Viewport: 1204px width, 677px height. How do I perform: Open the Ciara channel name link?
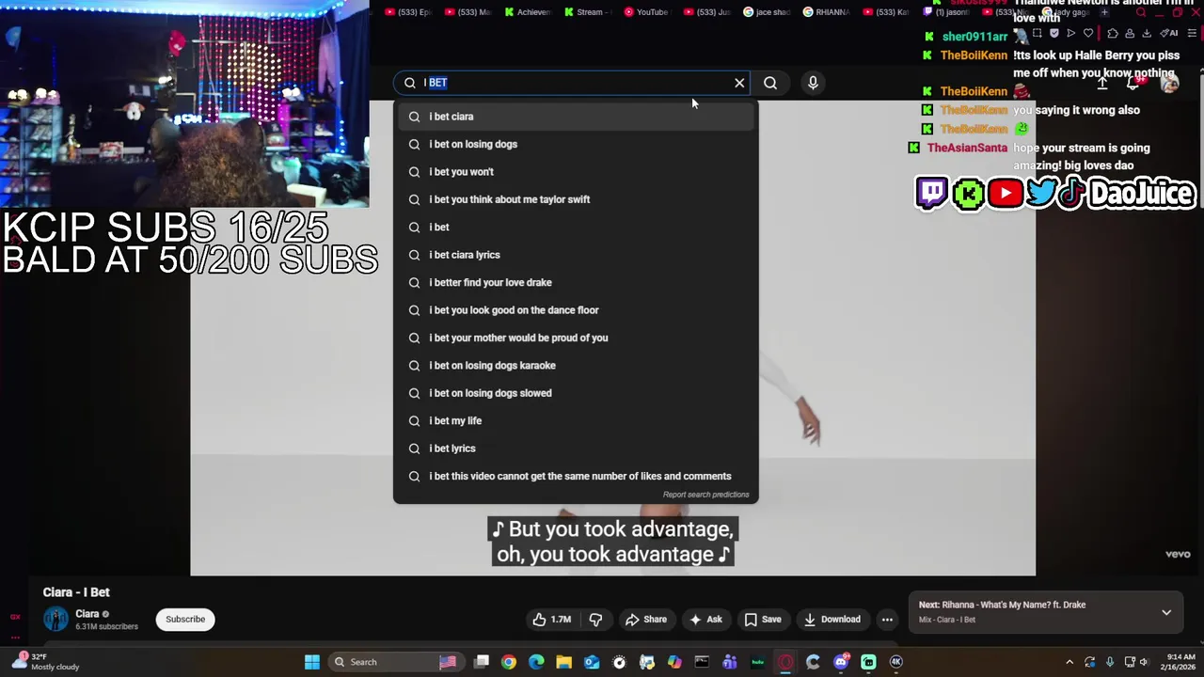[87, 613]
